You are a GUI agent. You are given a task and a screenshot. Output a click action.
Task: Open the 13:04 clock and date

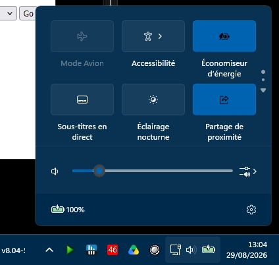[x=247, y=250]
